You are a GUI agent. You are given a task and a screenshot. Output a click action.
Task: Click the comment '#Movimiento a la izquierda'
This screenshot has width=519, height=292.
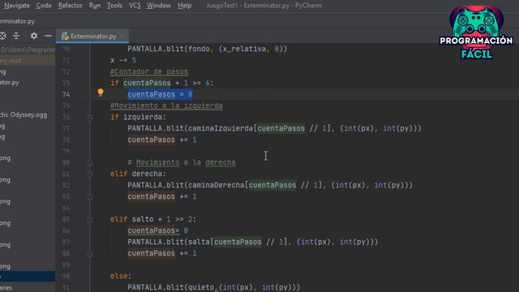coord(166,105)
